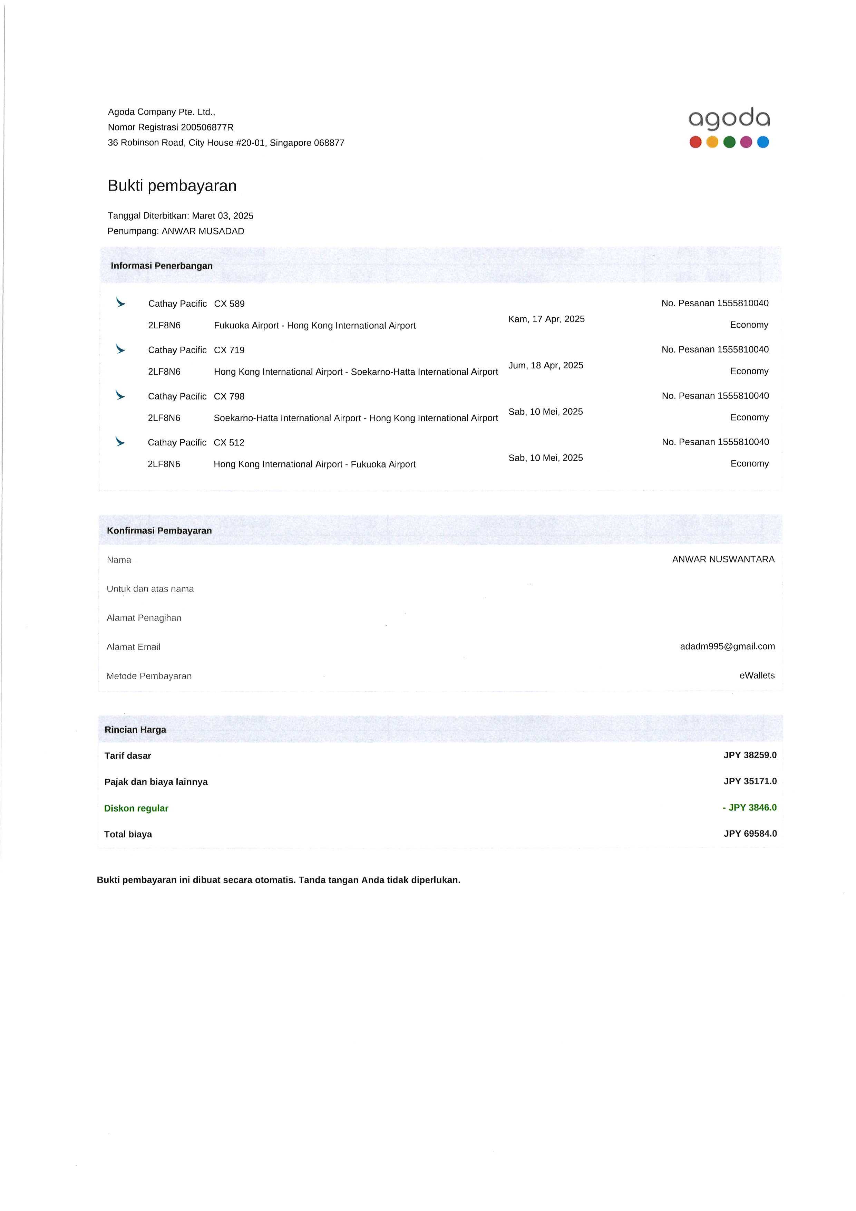Select the Konfirmasi Pembayaran section header

pos(159,531)
